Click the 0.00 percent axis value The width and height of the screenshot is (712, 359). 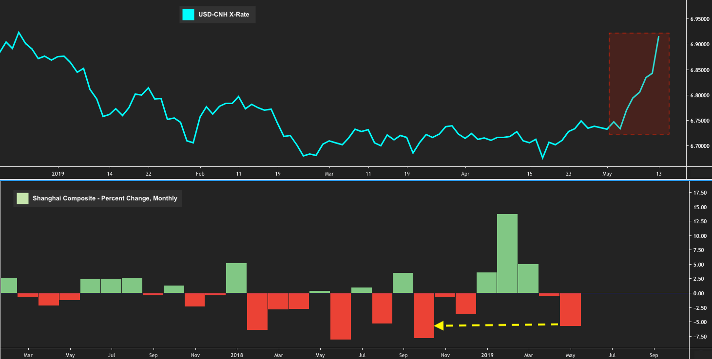(x=700, y=293)
